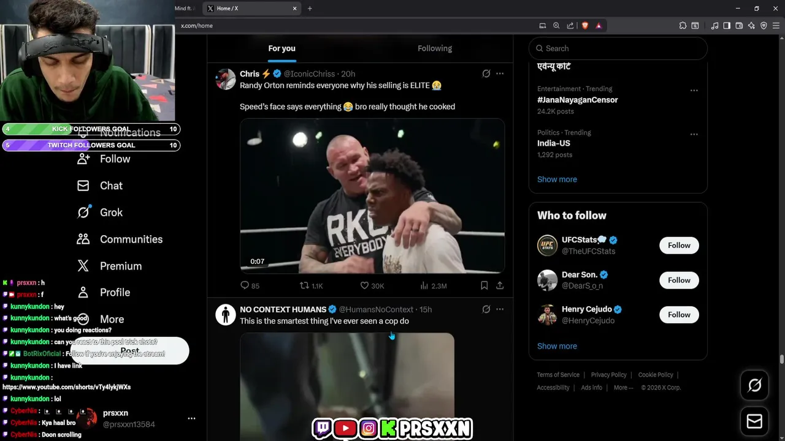This screenshot has width=785, height=441.
Task: Click Chris profile avatar on post
Action: [x=226, y=79]
